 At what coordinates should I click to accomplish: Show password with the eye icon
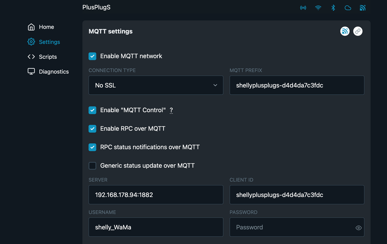pyautogui.click(x=358, y=228)
